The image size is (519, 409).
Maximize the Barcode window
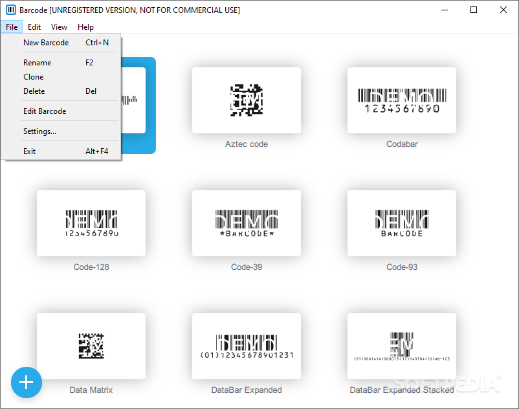tap(474, 10)
